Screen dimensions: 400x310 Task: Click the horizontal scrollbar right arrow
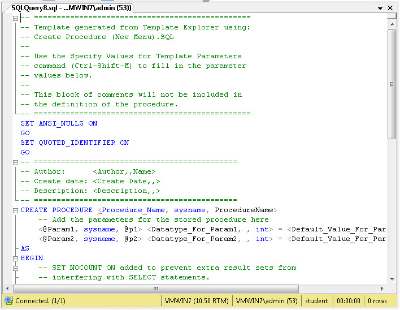coord(382,289)
